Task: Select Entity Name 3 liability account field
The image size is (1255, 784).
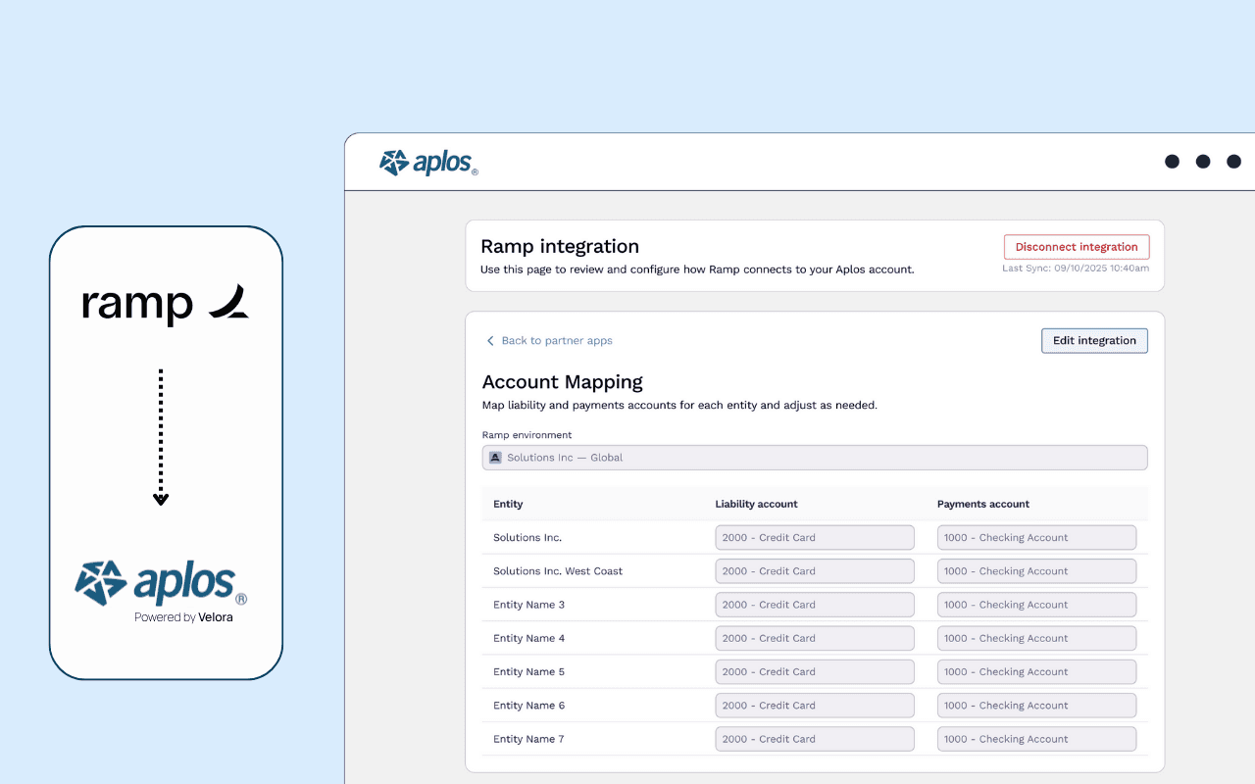Action: point(814,605)
